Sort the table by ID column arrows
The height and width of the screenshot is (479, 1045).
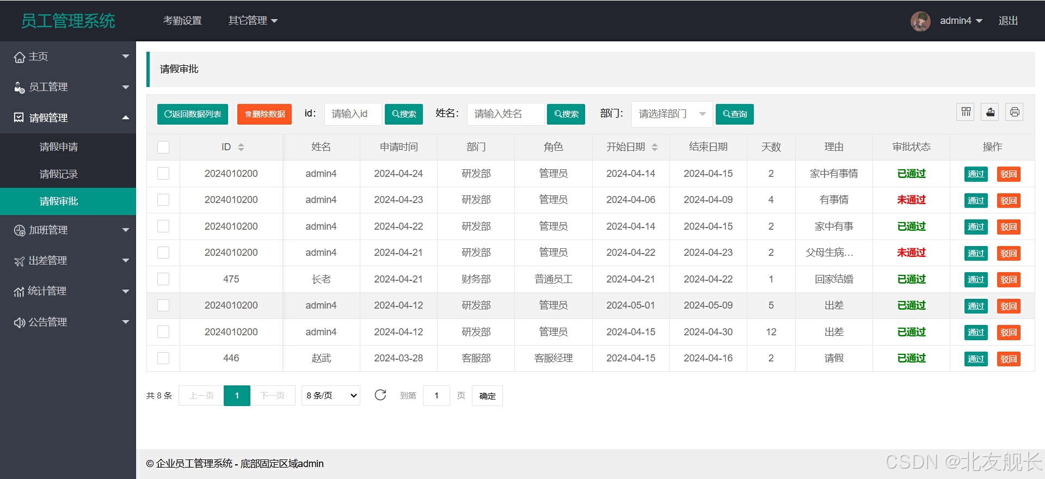241,147
